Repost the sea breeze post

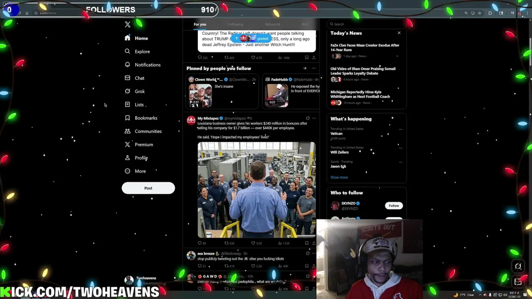click(229, 266)
